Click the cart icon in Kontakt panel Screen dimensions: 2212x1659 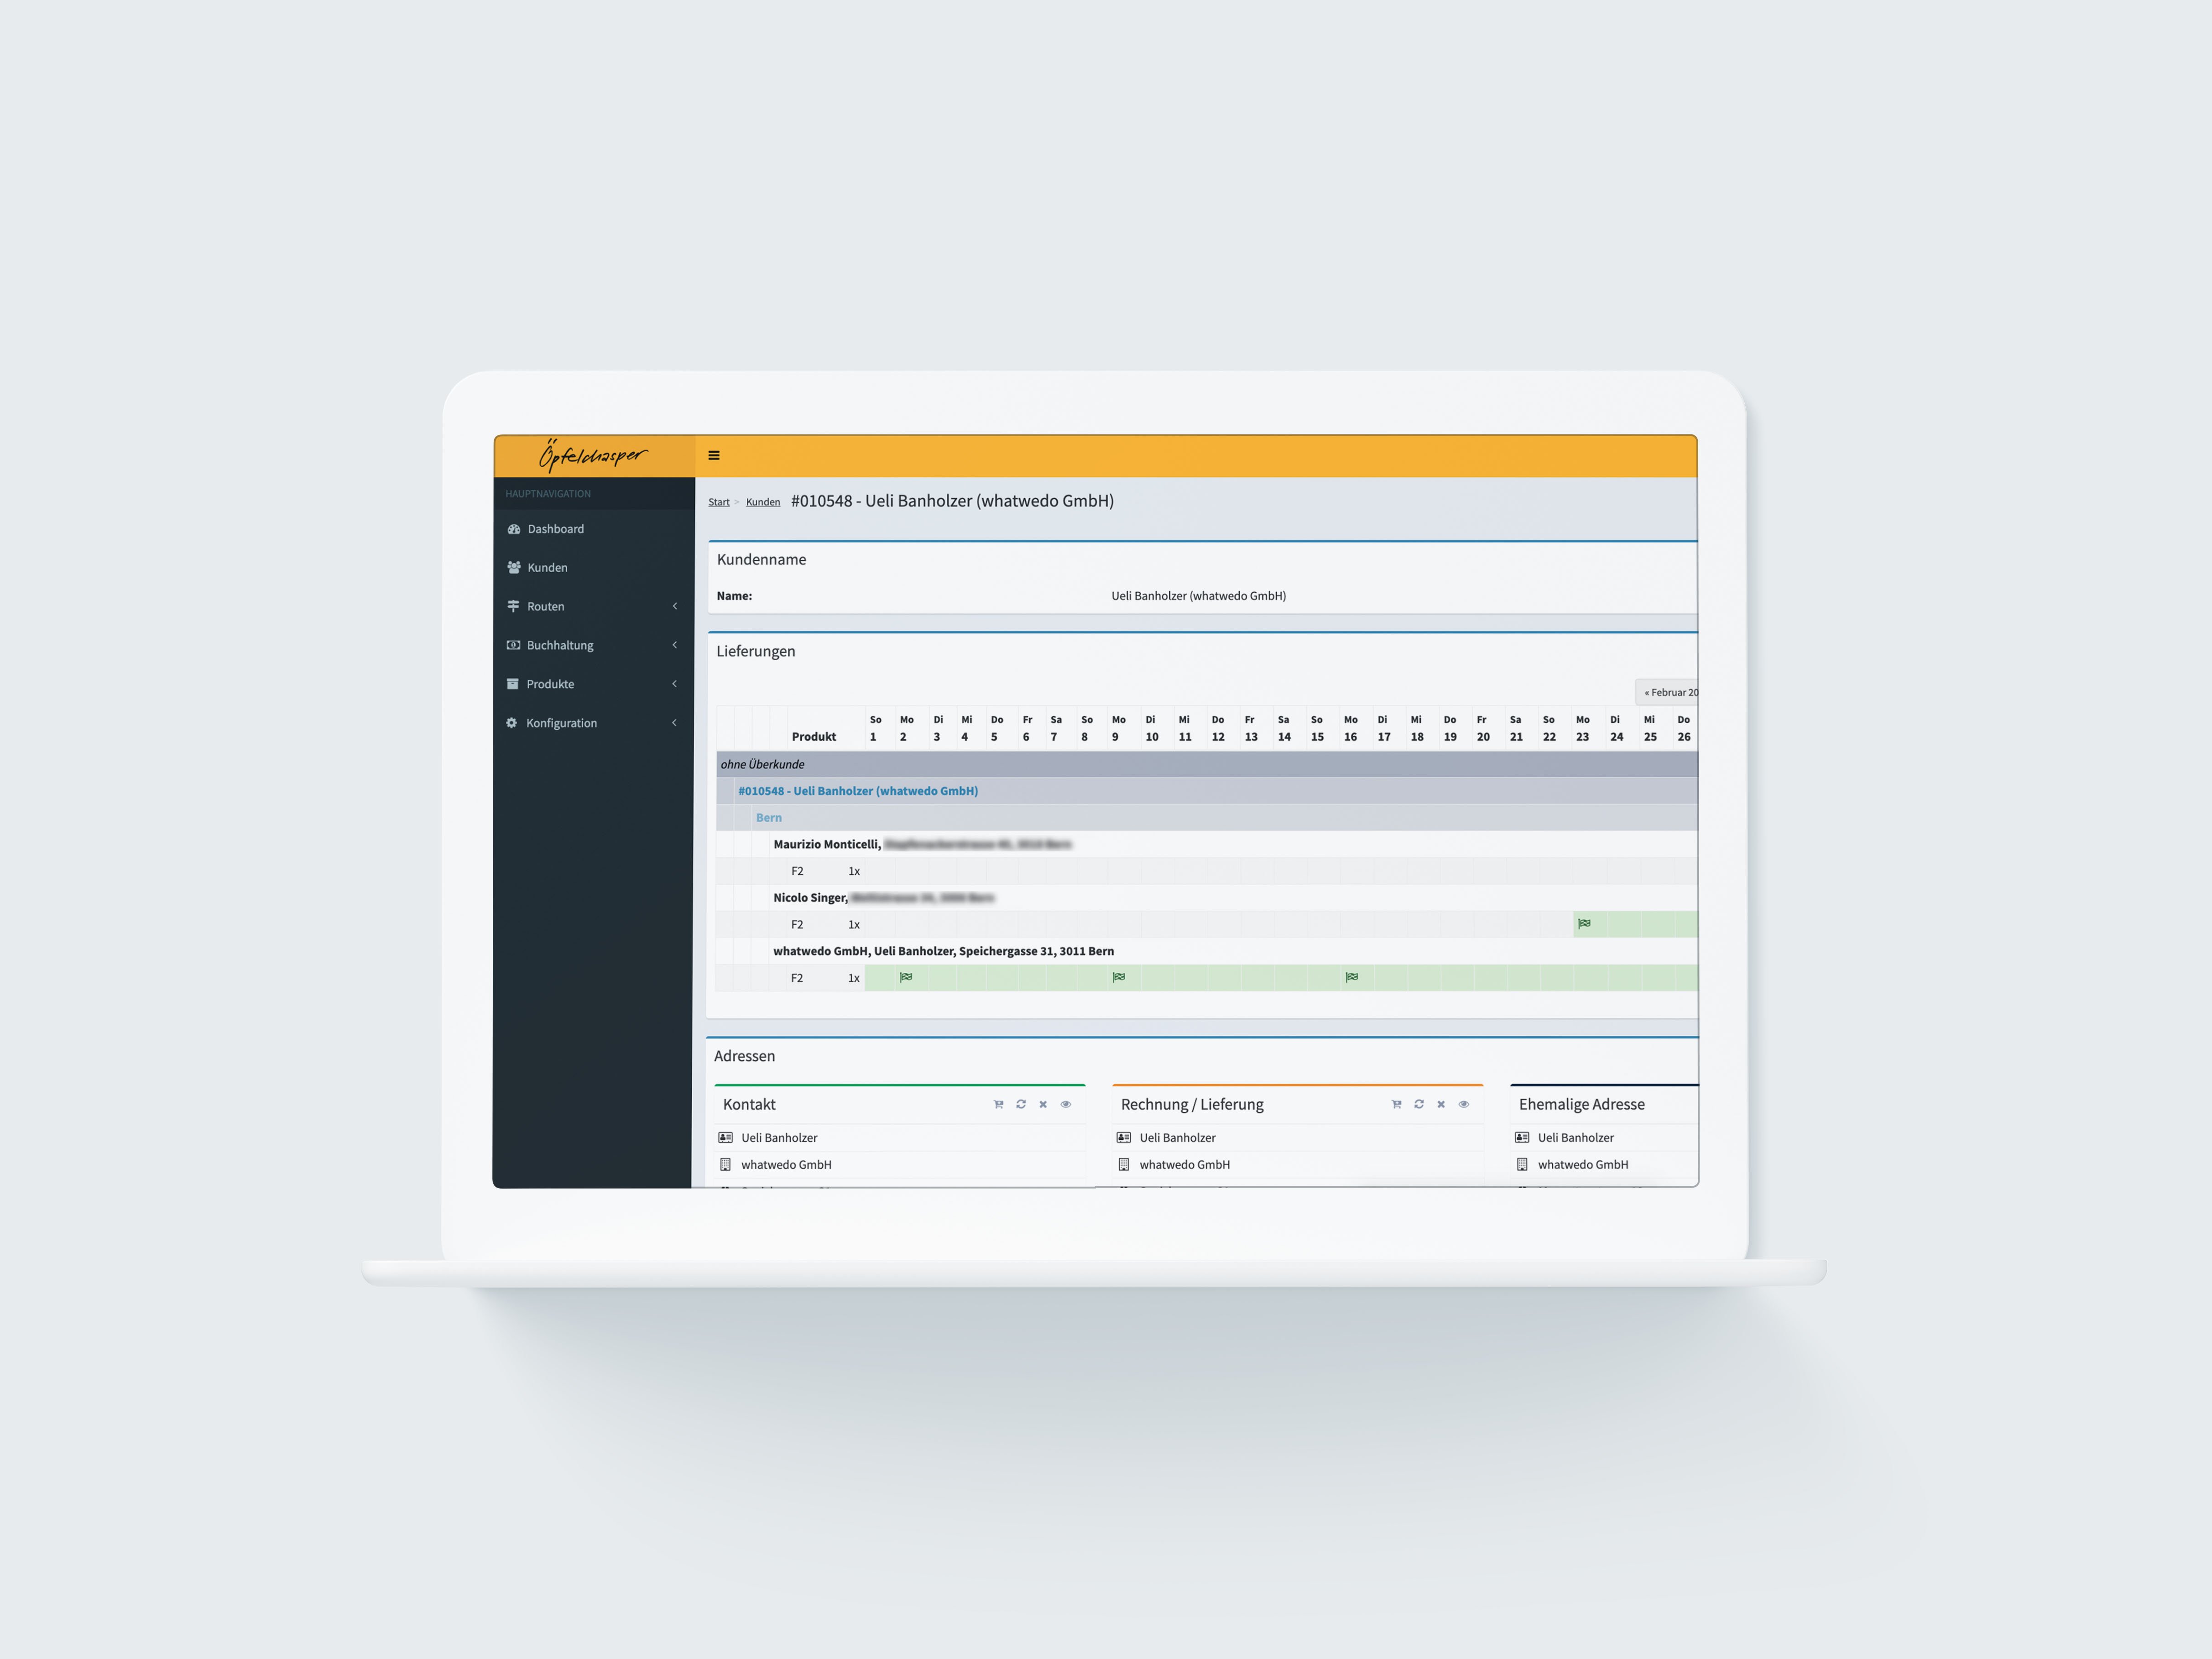[x=998, y=1104]
